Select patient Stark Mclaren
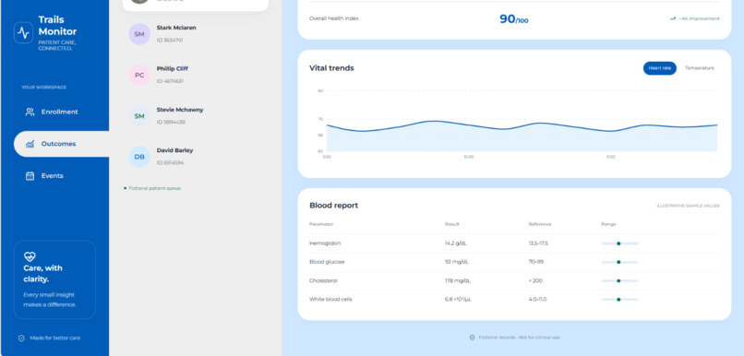The height and width of the screenshot is (356, 744). pos(196,34)
